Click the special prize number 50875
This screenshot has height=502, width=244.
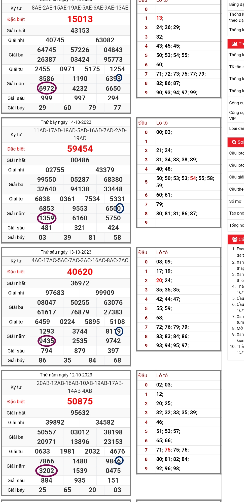click(x=80, y=401)
